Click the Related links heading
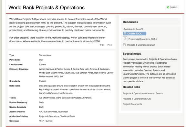 (131, 87)
